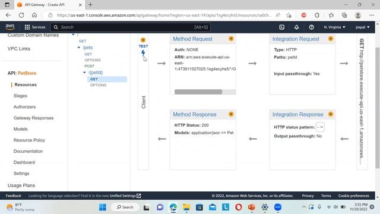Open Windows Start menu
Viewport: 380px width, 214px height.
(x=103, y=207)
